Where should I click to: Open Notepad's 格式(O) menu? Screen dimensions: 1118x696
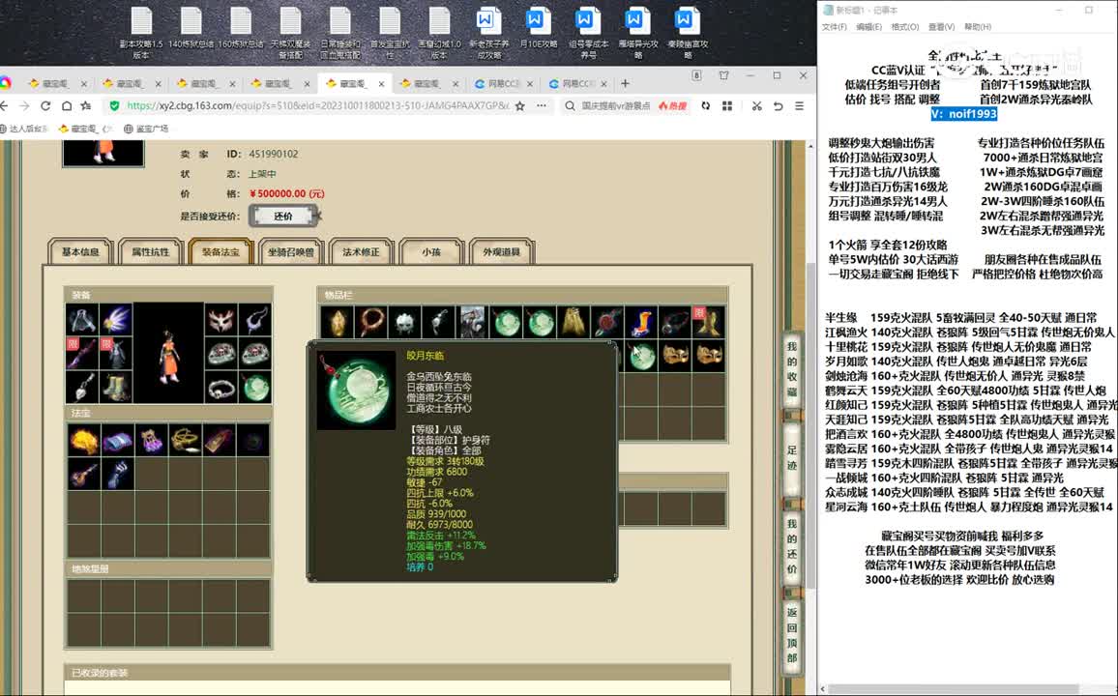click(905, 27)
